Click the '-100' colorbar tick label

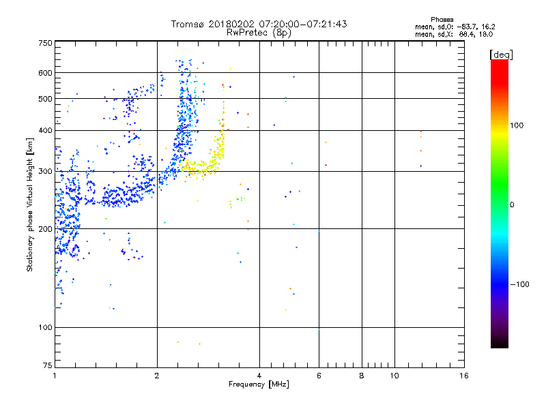click(519, 284)
